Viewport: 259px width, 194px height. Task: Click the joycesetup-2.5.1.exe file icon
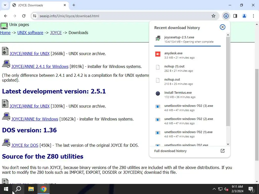point(158,38)
